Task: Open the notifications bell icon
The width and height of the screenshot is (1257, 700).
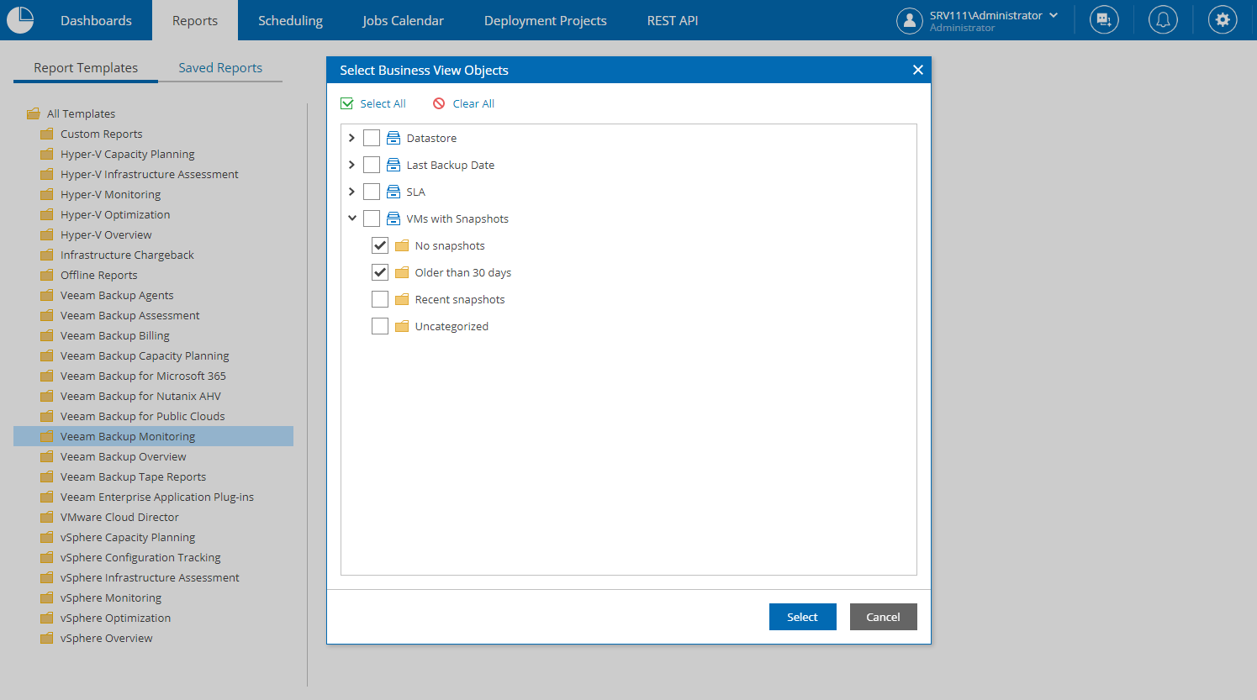Action: point(1163,20)
